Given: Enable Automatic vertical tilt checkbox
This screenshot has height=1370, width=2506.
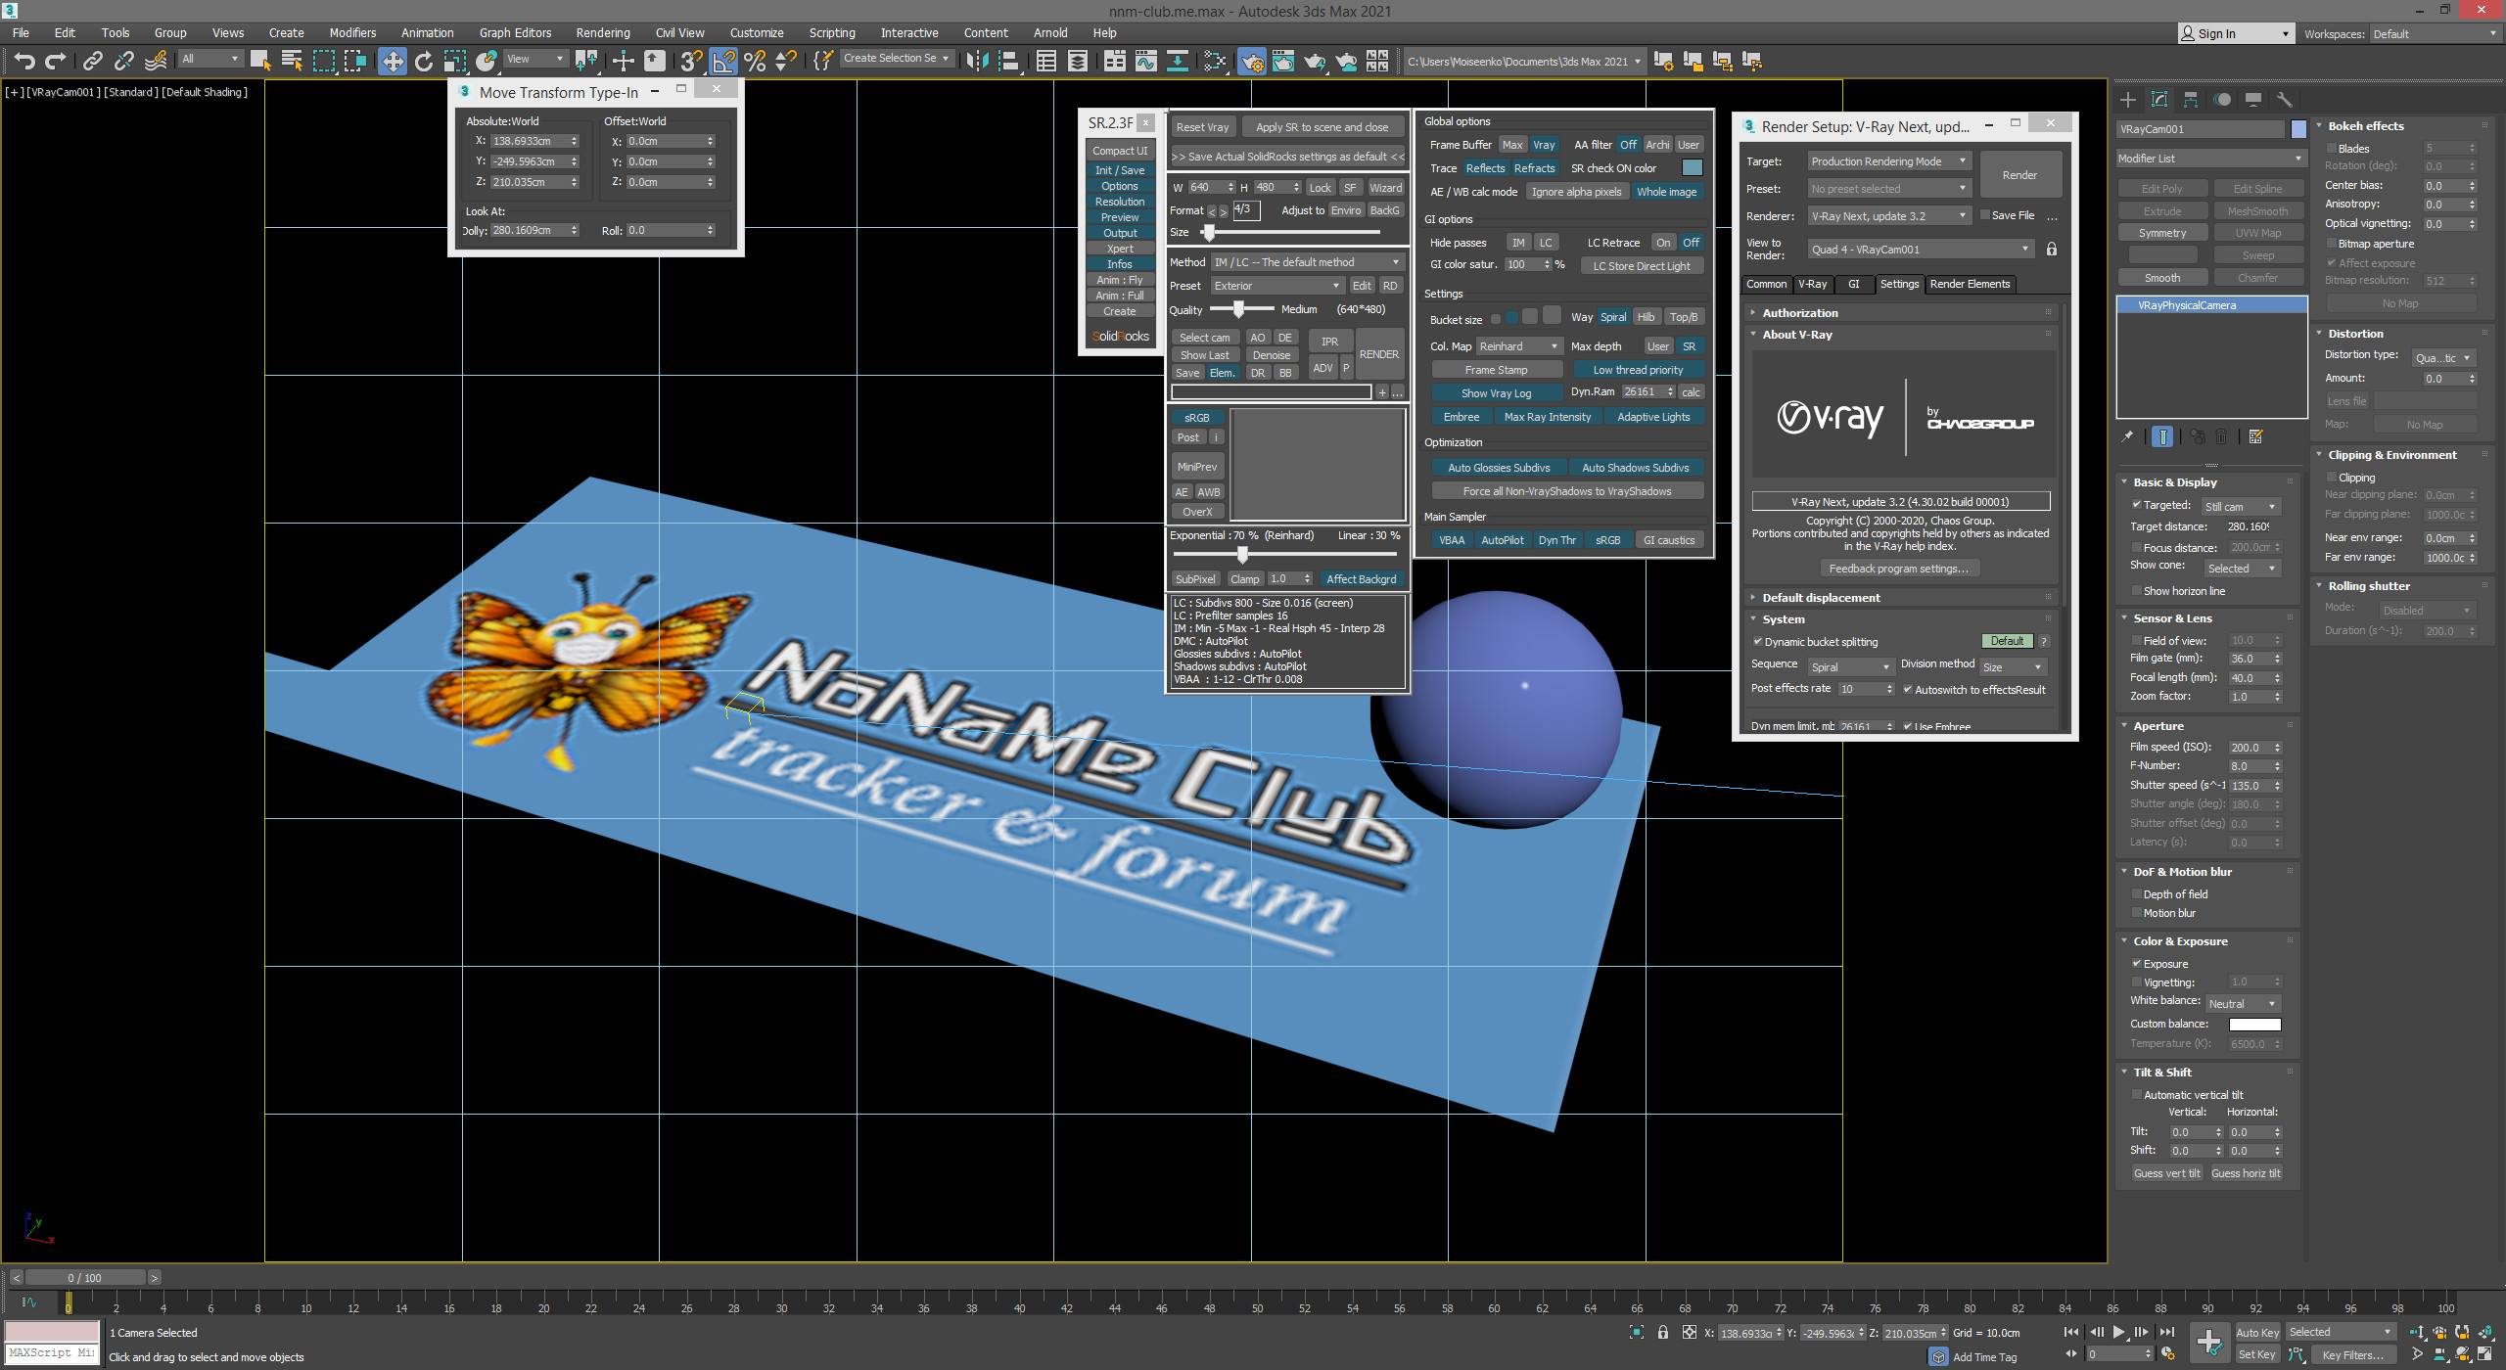Looking at the screenshot, I should (x=2136, y=1094).
